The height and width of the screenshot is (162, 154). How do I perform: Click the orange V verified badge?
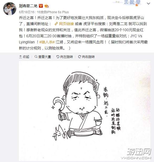pyautogui.click(x=41, y=6)
